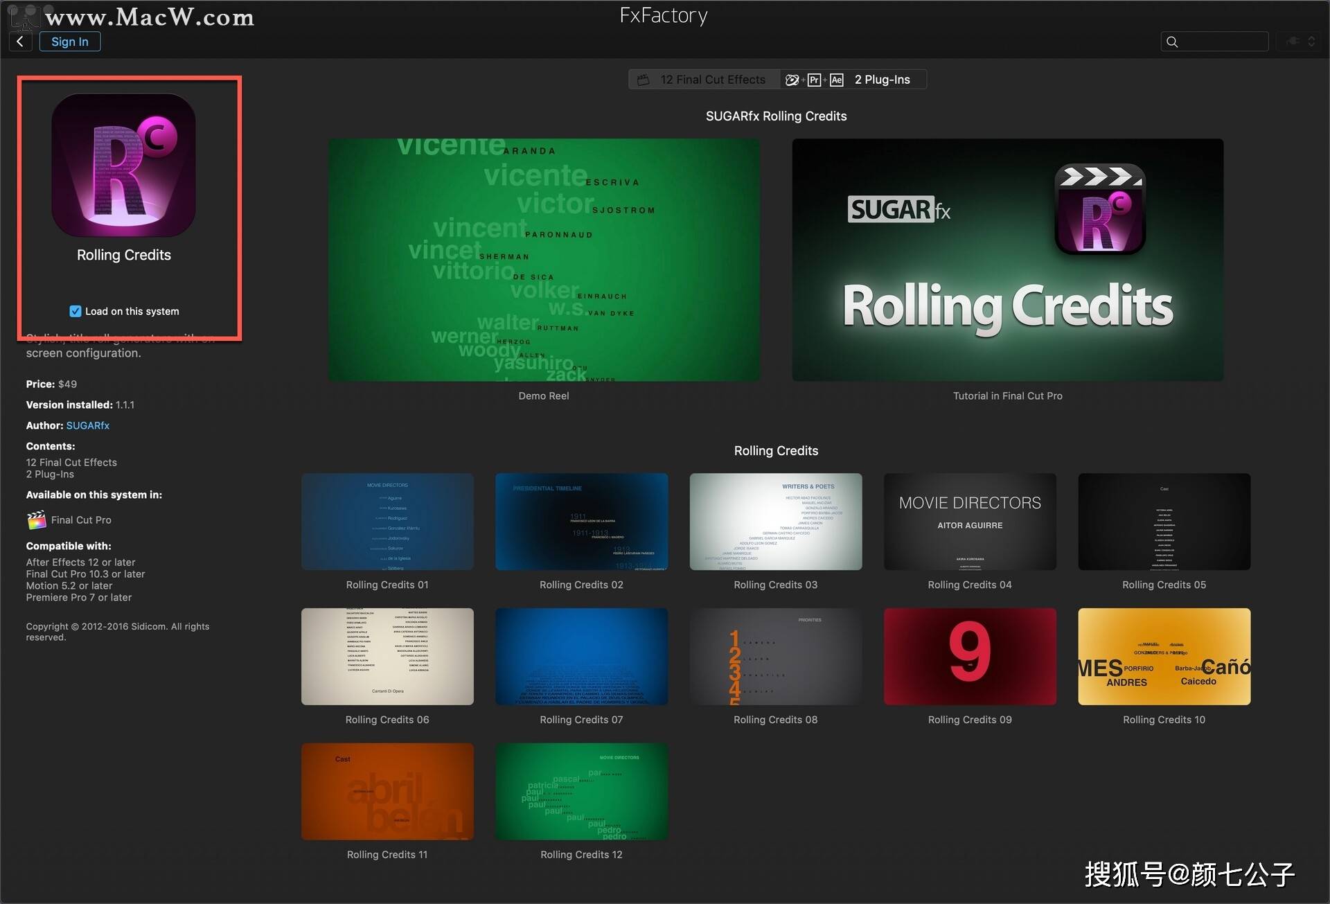Click the Final Cut Effects filter icon
The image size is (1330, 904).
pos(645,80)
